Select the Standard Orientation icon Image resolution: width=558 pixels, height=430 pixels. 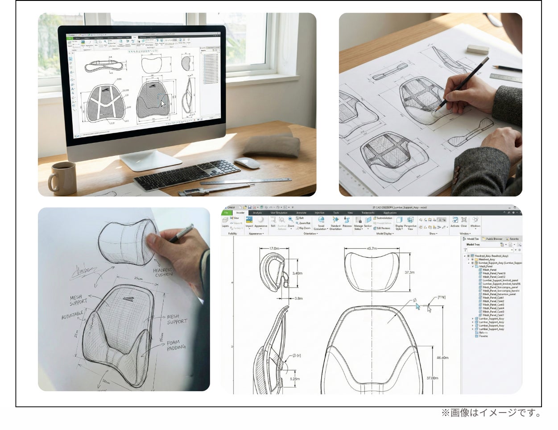click(x=335, y=220)
